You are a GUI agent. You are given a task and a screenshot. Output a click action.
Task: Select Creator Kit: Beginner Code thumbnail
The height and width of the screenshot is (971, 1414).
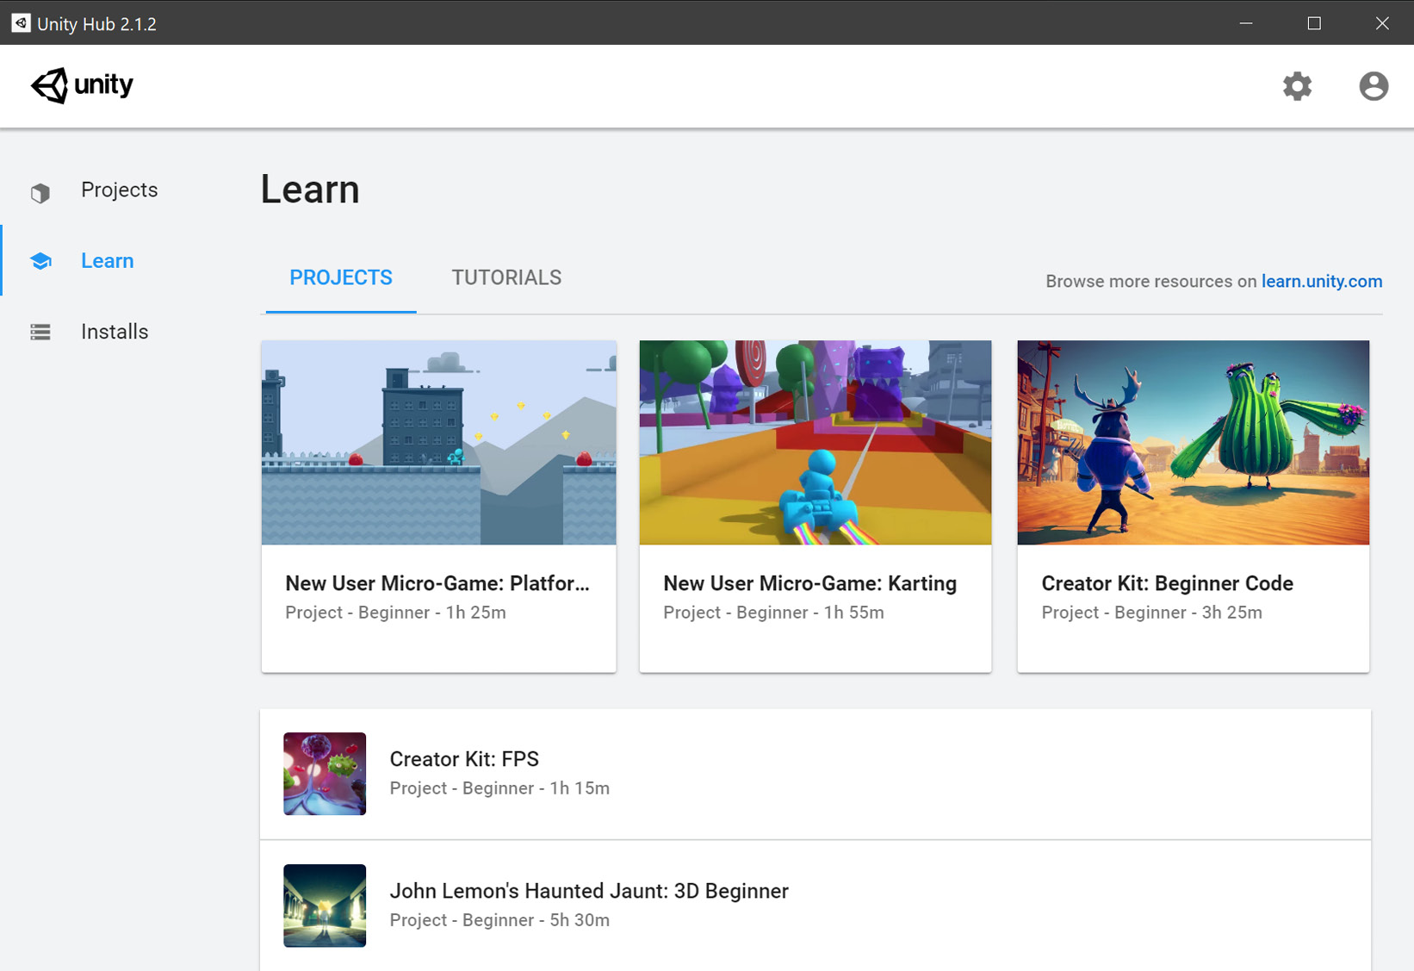(x=1193, y=442)
